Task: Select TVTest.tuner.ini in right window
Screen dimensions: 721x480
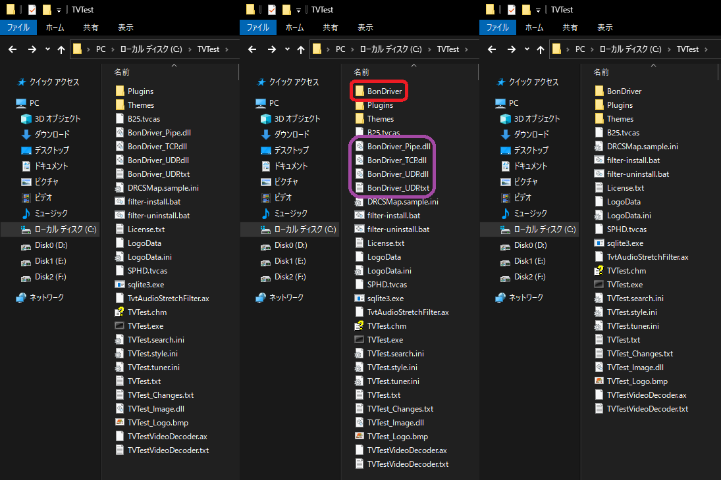Action: (x=627, y=325)
